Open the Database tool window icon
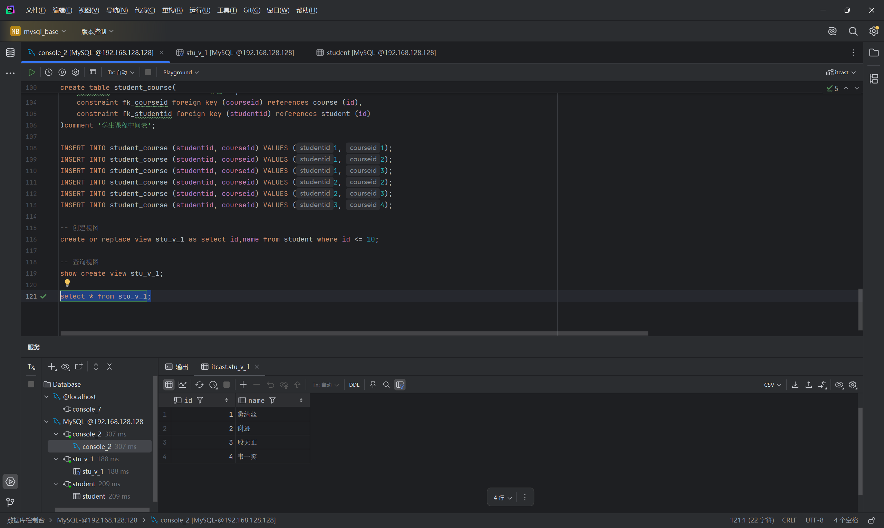Viewport: 884px width, 528px height. [10, 53]
